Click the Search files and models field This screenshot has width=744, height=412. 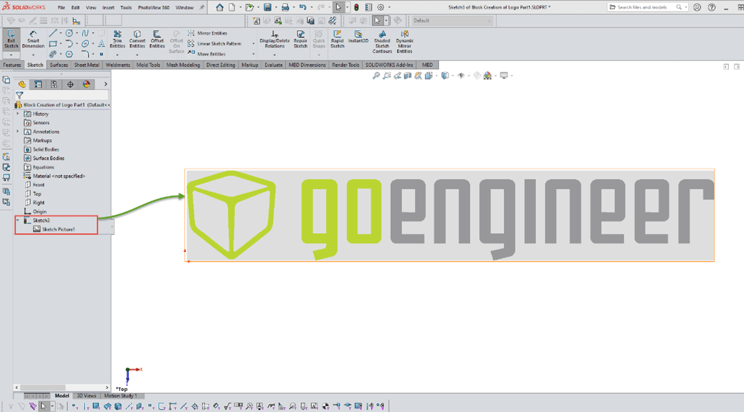[642, 7]
